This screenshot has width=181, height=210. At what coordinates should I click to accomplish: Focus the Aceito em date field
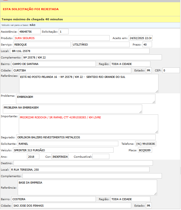141,38
